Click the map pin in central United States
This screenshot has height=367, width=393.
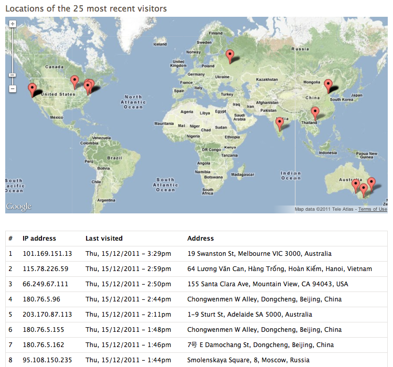point(75,82)
